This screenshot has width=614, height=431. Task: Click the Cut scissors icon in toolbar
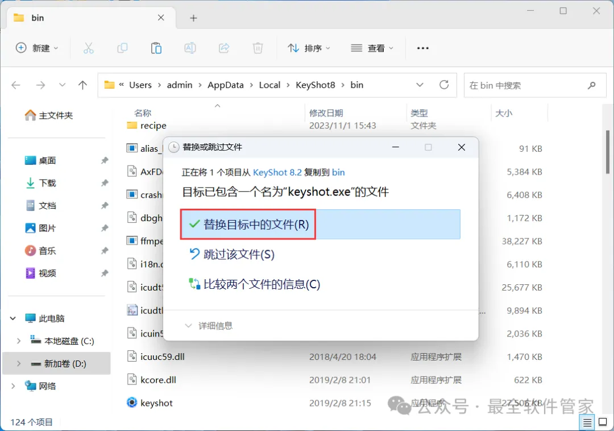(x=89, y=48)
